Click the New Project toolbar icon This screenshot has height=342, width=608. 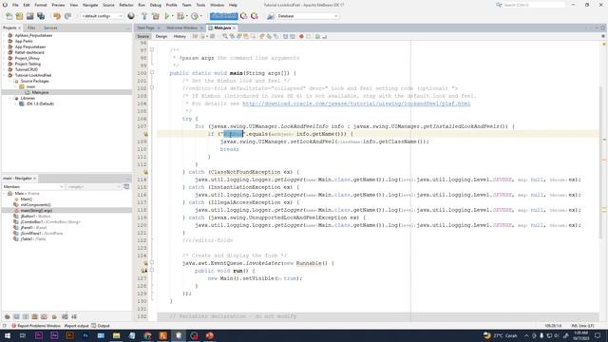click(x=19, y=16)
